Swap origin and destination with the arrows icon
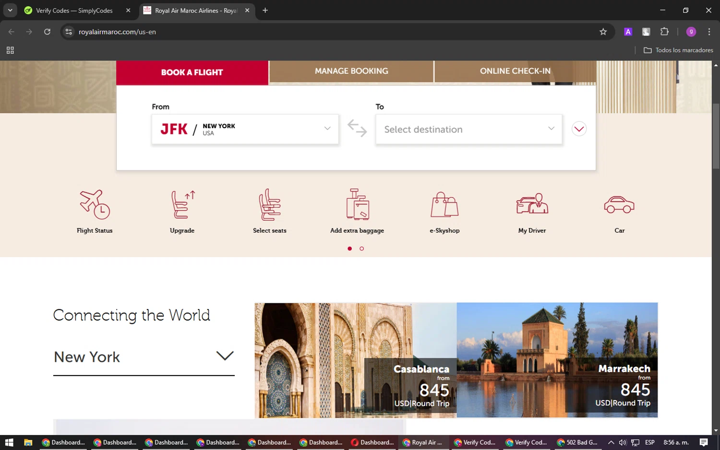 [x=357, y=129]
